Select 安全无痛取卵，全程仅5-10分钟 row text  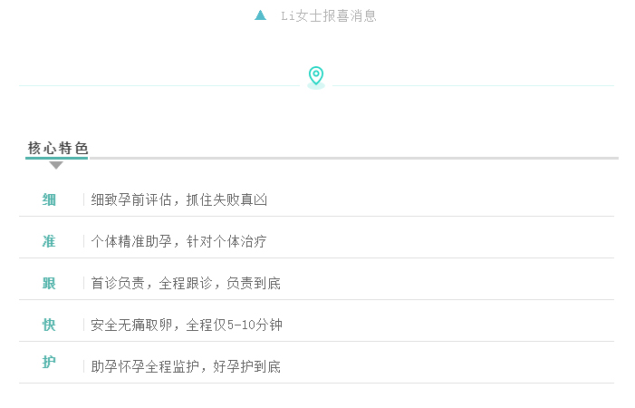187,325
